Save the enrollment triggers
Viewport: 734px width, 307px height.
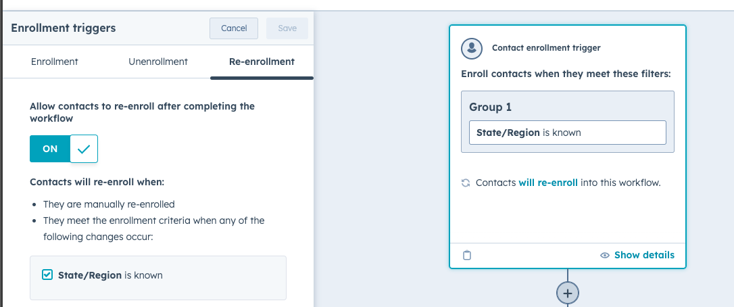coord(287,28)
